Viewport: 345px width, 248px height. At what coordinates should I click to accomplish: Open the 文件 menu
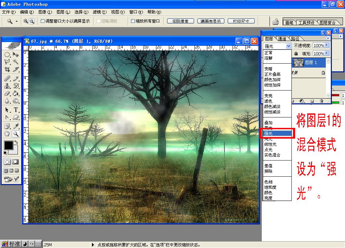click(x=8, y=12)
